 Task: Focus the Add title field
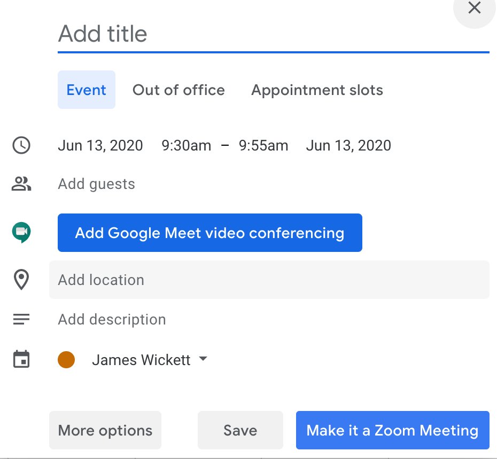tap(273, 34)
